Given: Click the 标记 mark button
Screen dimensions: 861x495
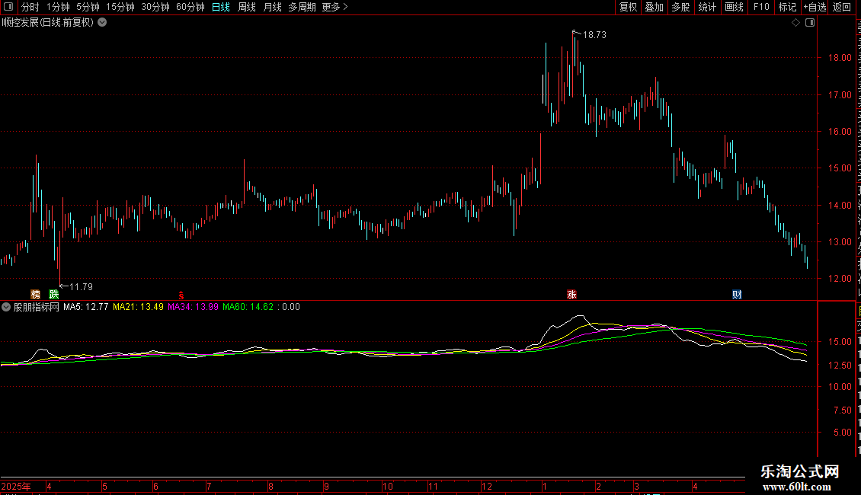Looking at the screenshot, I should [787, 7].
